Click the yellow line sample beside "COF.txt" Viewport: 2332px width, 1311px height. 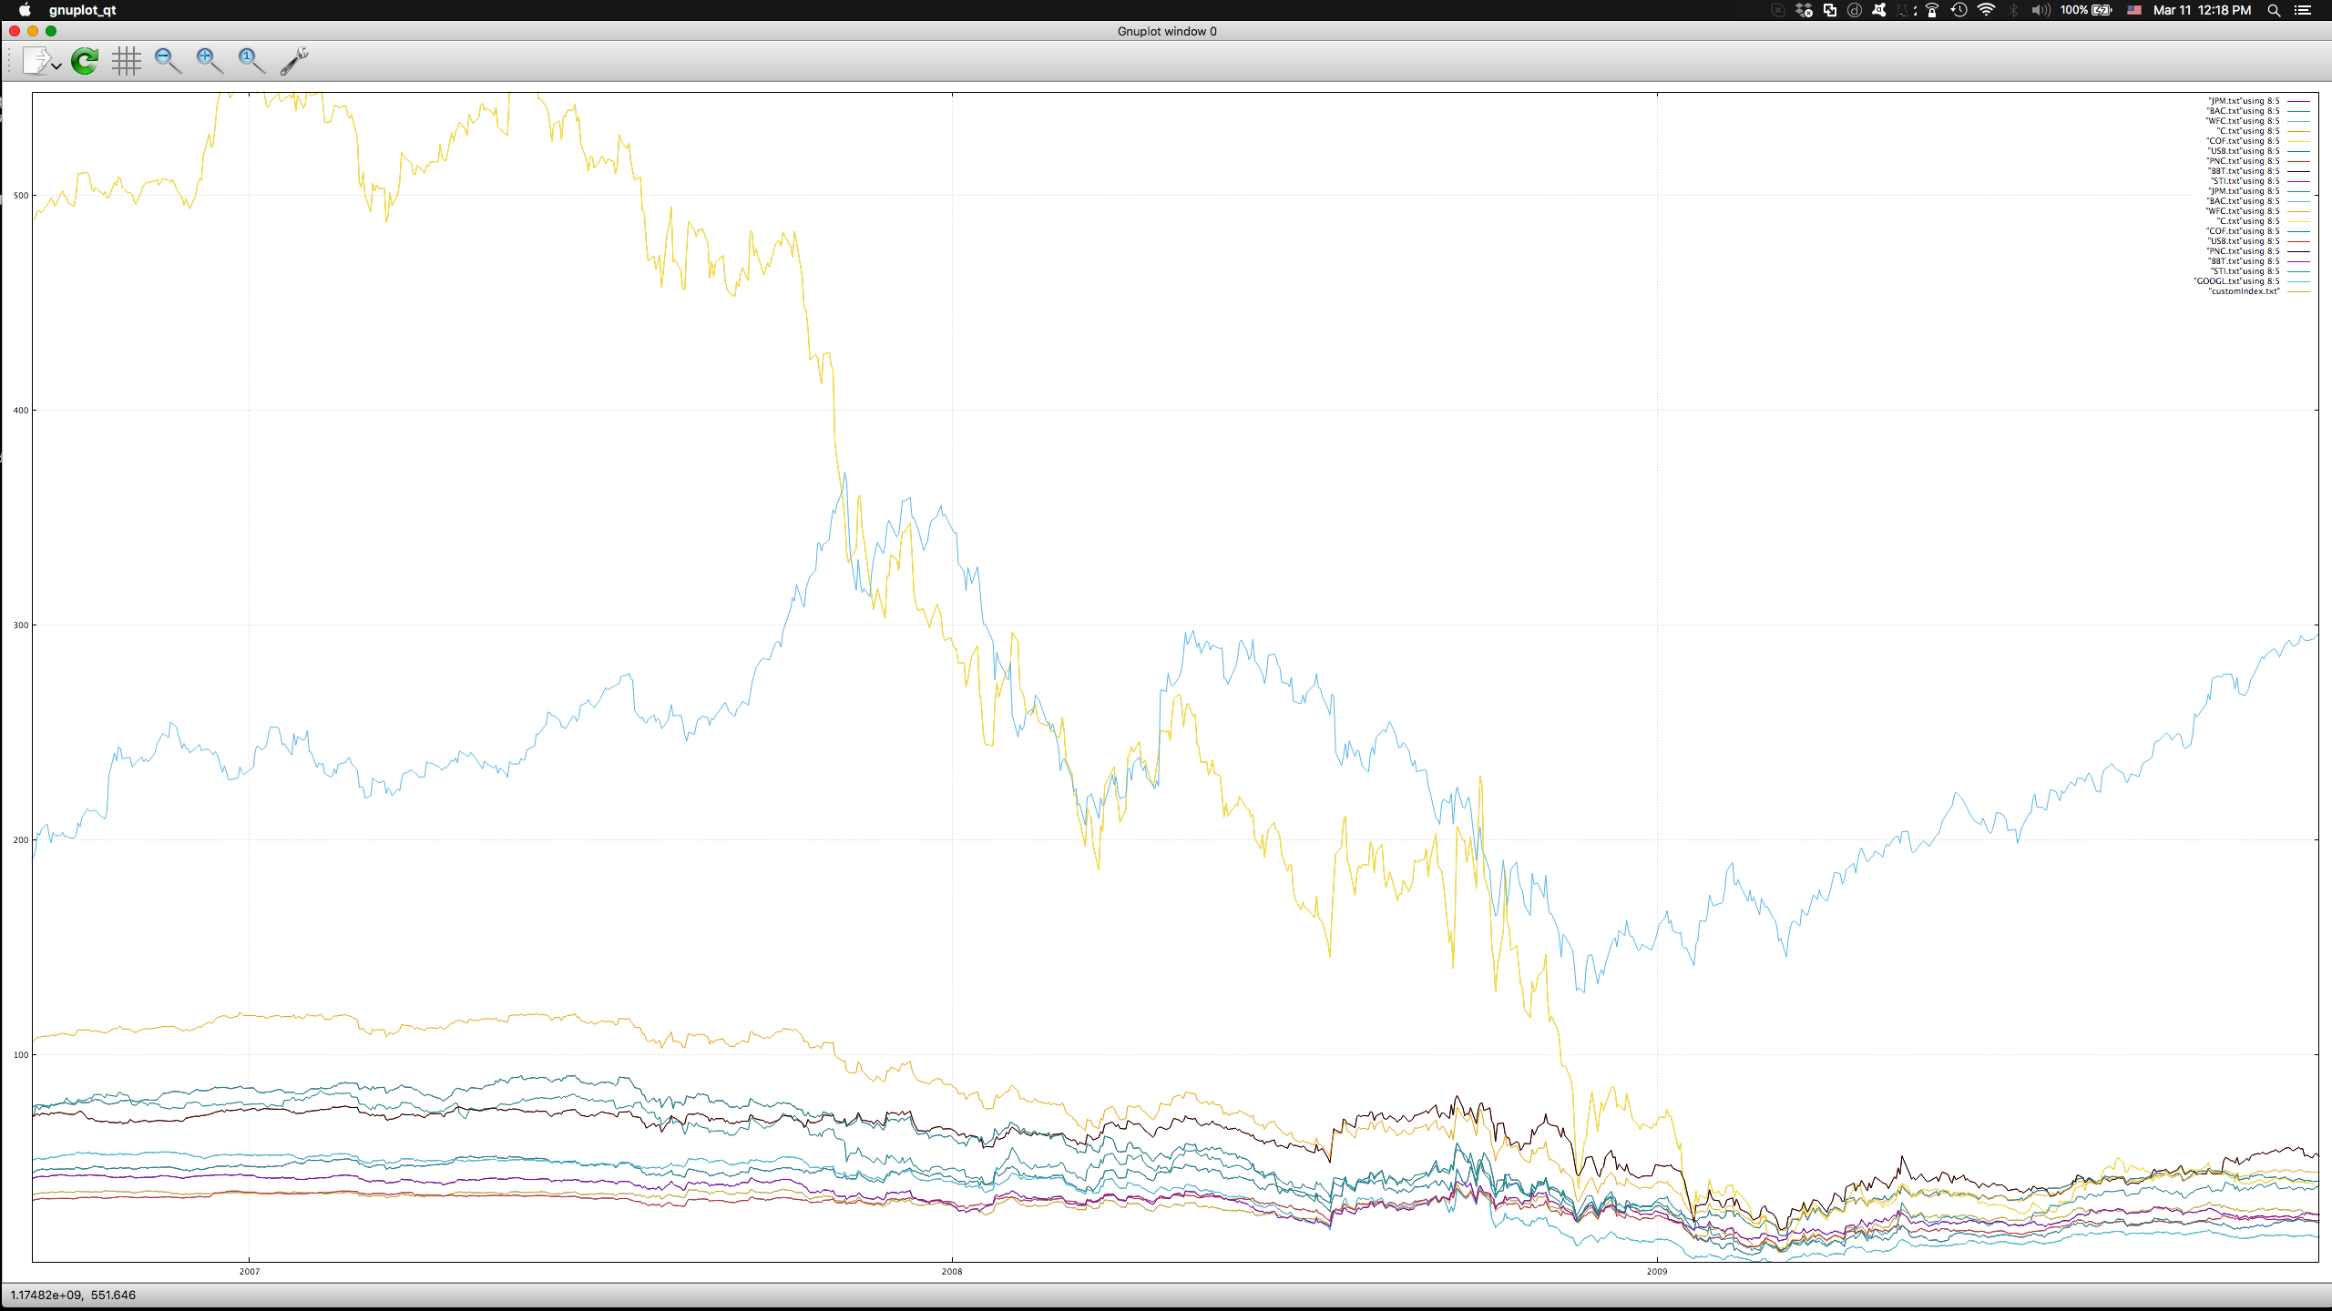click(2298, 141)
